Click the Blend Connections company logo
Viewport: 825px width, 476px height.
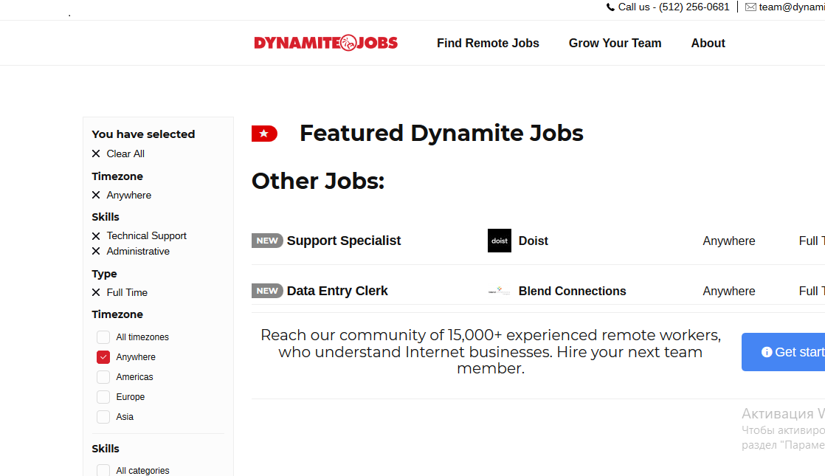(x=500, y=291)
